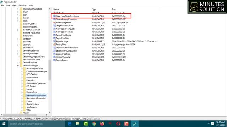Screen dimensions: 227x127
Task: Open the Windows Start menu
Action: [4, 124]
